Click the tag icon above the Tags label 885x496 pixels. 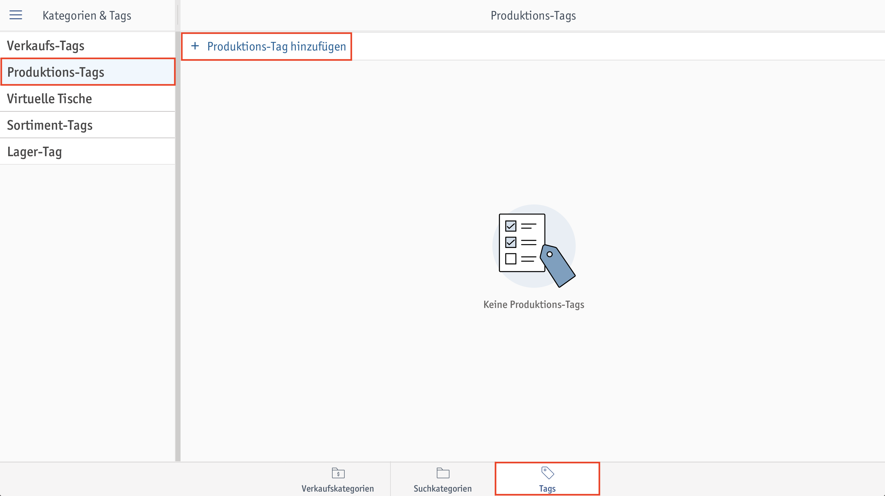point(548,473)
